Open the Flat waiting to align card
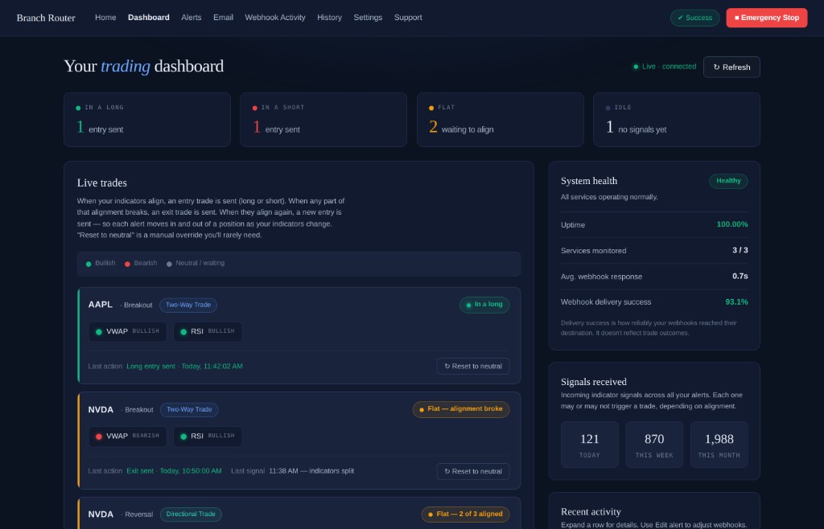Screen dimensions: 824x529 pyautogui.click(x=500, y=120)
